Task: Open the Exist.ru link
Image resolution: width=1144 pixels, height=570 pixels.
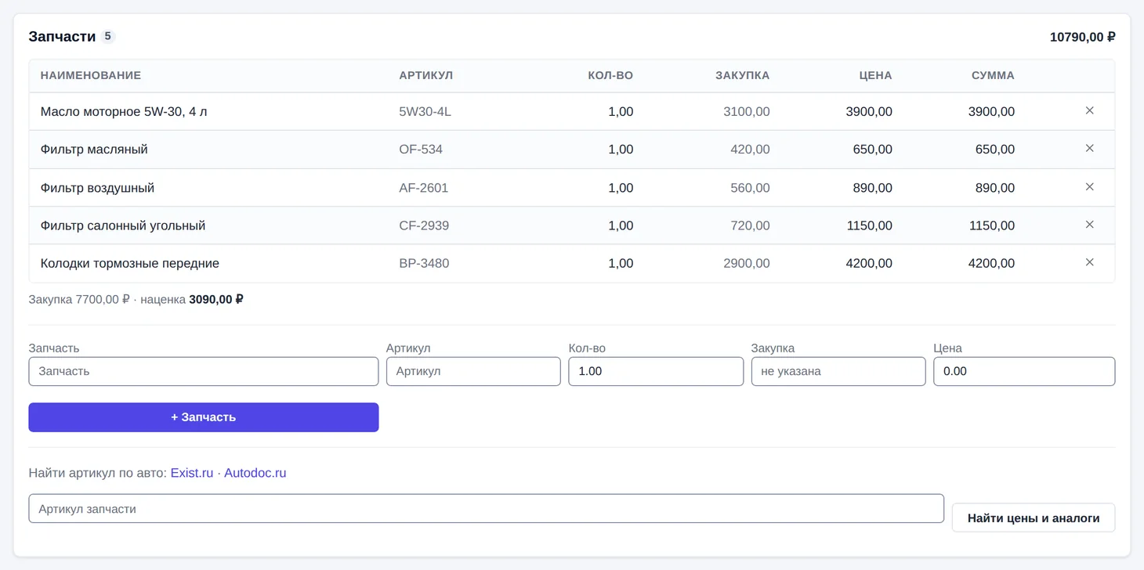Action: click(192, 473)
